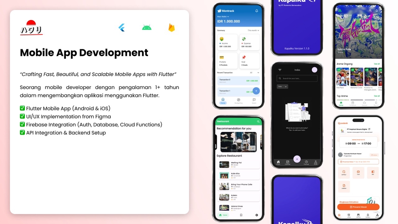Image resolution: width=398 pixels, height=224 pixels.
Task: Open the This month filter in Montrack
Action: (253, 30)
